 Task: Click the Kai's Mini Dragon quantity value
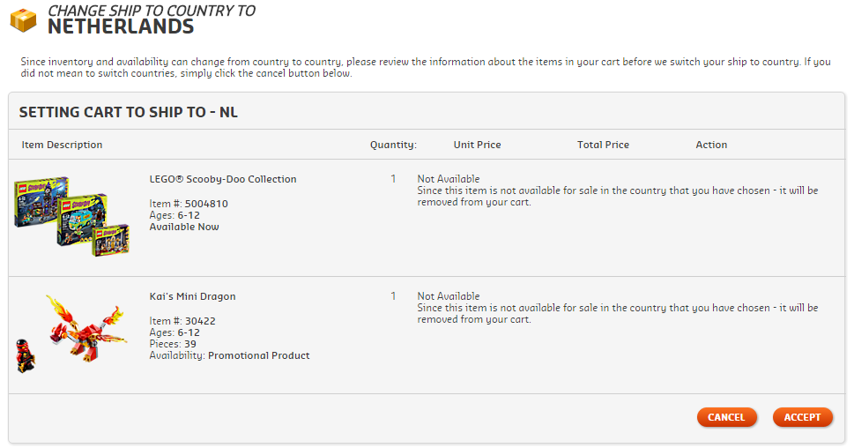pos(393,296)
